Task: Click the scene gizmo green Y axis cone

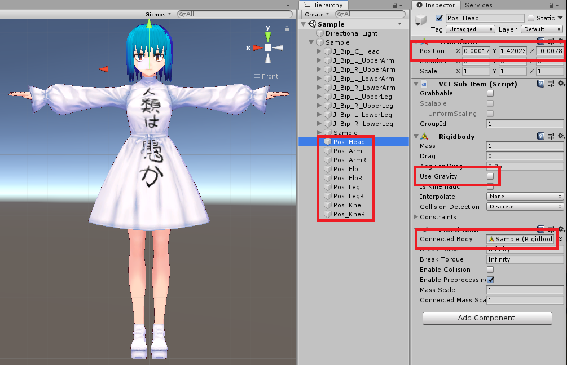Action: (x=267, y=37)
